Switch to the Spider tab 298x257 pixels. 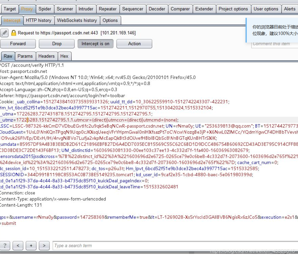[x=45, y=9]
